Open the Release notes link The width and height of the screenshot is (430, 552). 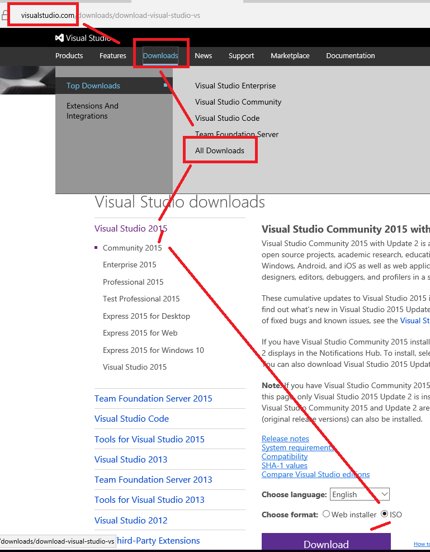point(285,438)
